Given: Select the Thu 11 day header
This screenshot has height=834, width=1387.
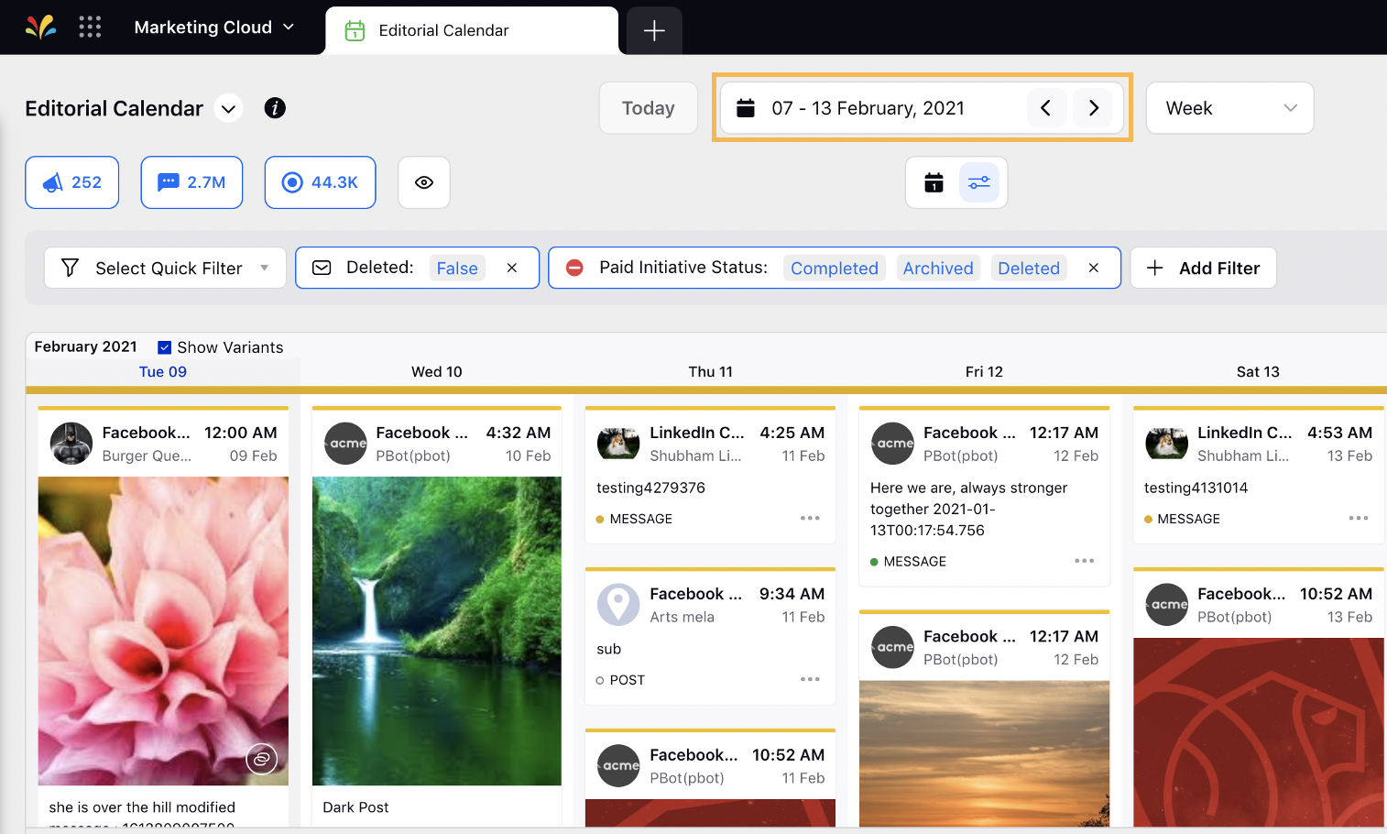Looking at the screenshot, I should coord(711,371).
